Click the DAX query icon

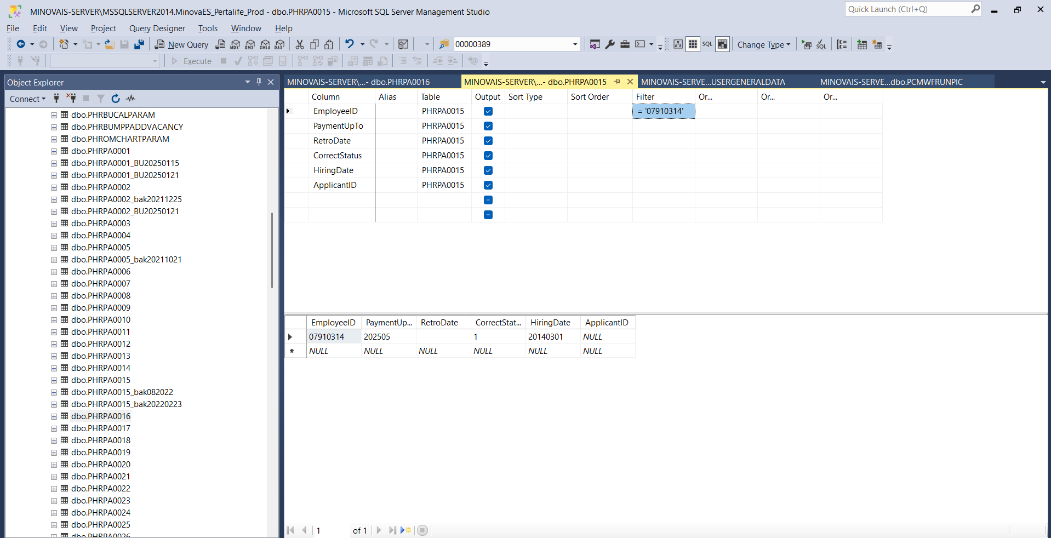[x=279, y=44]
